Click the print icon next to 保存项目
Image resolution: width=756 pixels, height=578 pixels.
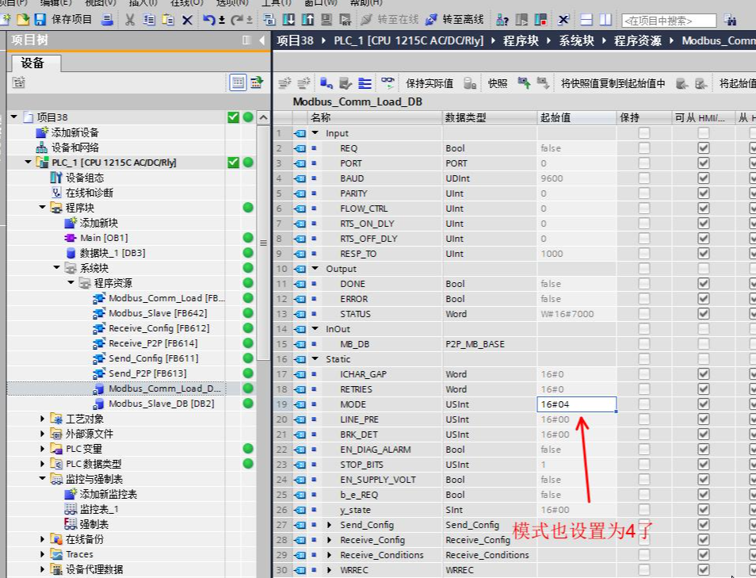[x=106, y=20]
